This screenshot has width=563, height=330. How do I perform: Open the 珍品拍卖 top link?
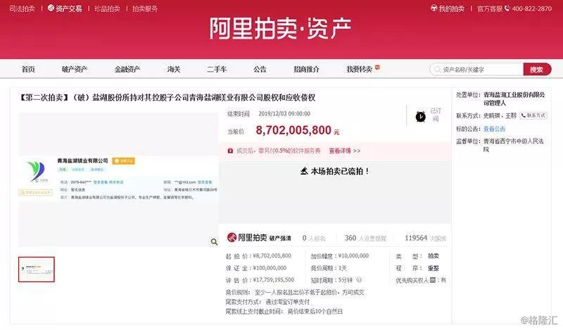[x=107, y=8]
